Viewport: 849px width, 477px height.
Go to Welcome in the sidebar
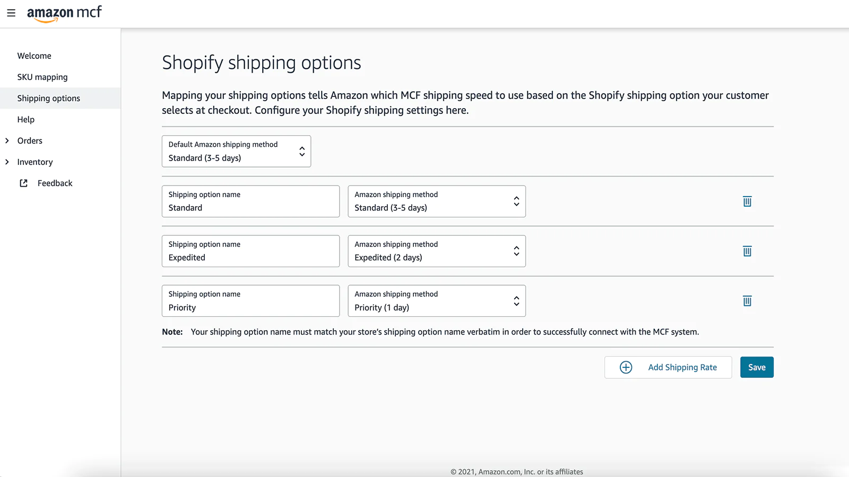34,56
